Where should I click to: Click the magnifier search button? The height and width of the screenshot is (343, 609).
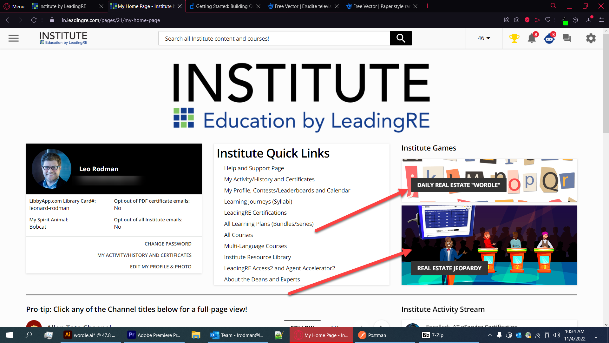coord(401,38)
